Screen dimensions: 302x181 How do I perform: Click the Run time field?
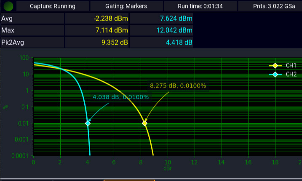(x=200, y=6)
